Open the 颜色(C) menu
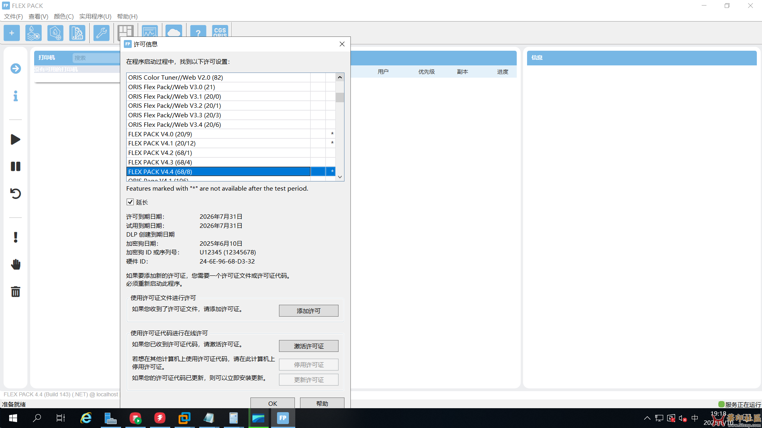Viewport: 762px width, 428px height. click(x=64, y=16)
